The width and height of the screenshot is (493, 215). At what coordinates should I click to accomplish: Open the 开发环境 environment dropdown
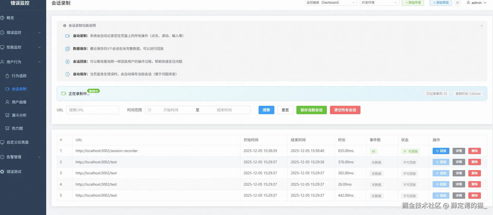point(379,3)
